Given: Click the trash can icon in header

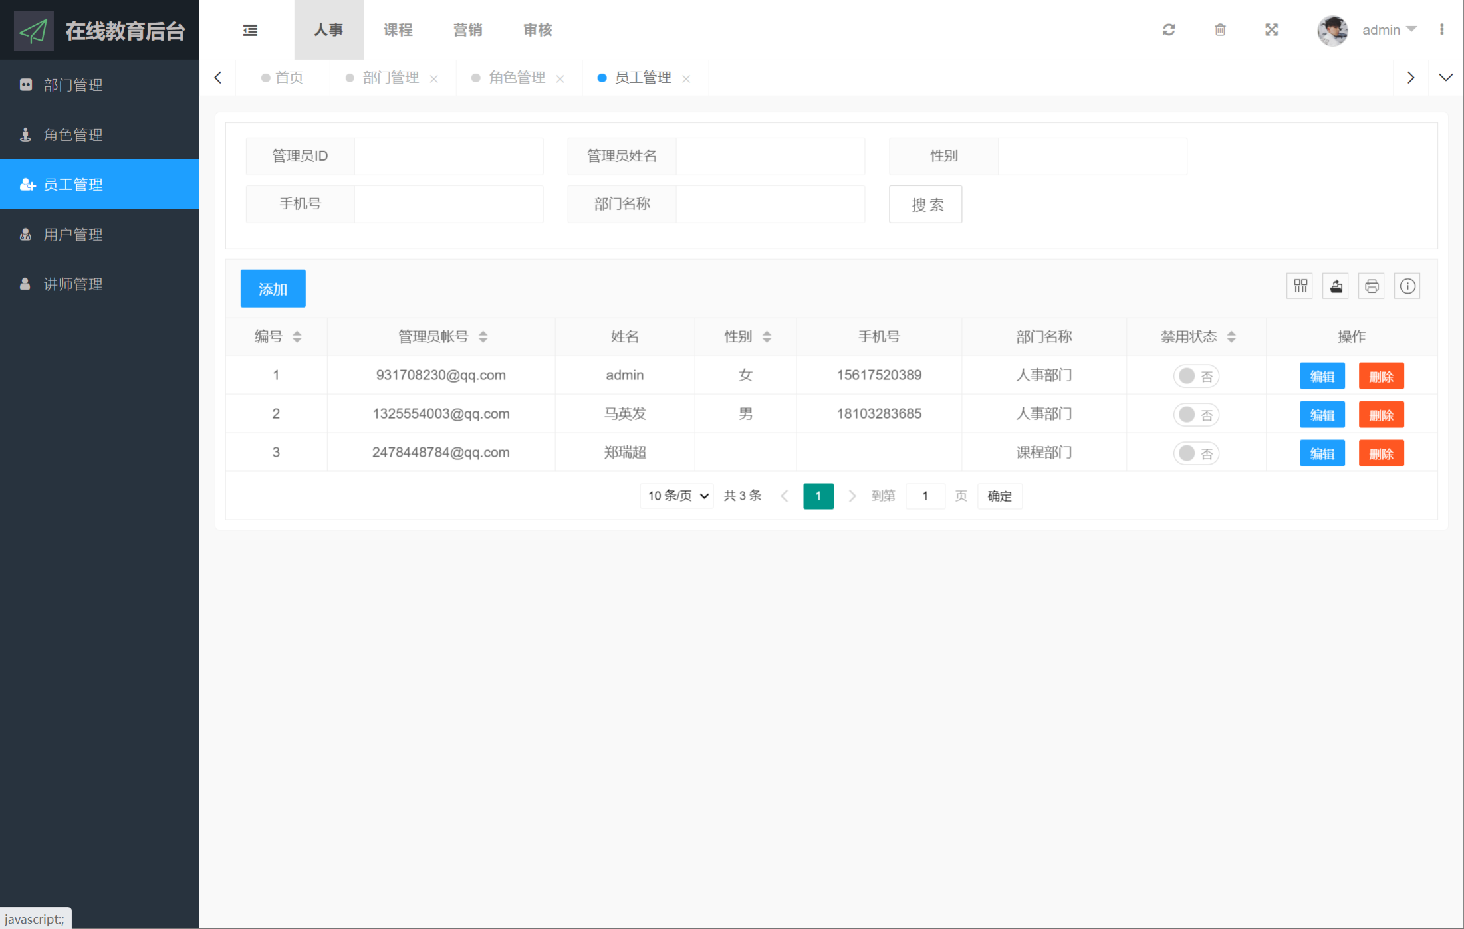Looking at the screenshot, I should tap(1220, 30).
